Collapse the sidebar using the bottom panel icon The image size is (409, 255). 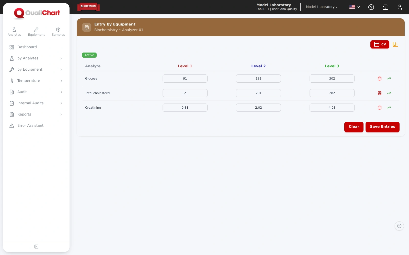point(36,247)
